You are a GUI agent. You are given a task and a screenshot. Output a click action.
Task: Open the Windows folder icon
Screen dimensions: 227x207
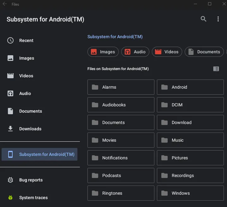coord(164,193)
